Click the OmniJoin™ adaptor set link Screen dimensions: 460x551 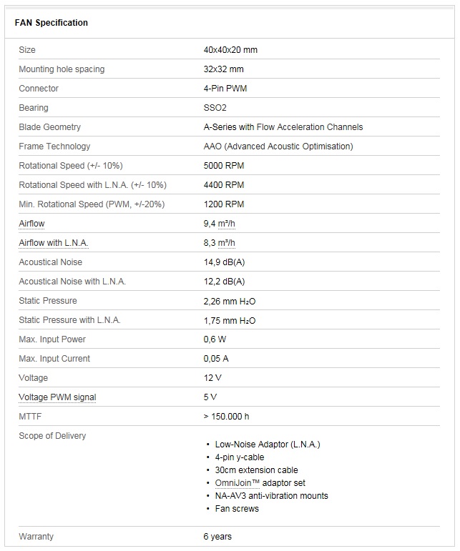pyautogui.click(x=237, y=483)
